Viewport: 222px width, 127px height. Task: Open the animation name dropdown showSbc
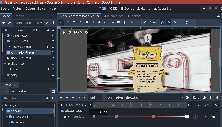click(154, 97)
